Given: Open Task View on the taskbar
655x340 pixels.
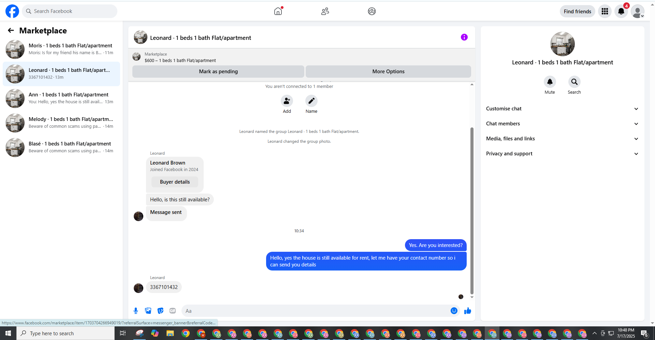Looking at the screenshot, I should coord(122,333).
